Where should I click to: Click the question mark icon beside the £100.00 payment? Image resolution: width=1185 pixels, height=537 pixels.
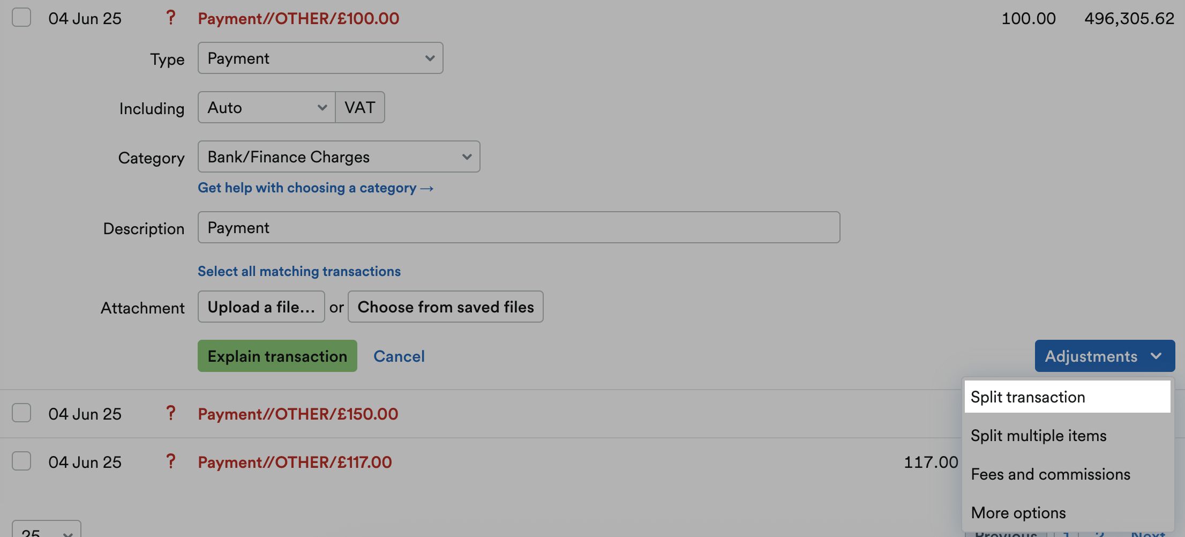[x=171, y=18]
